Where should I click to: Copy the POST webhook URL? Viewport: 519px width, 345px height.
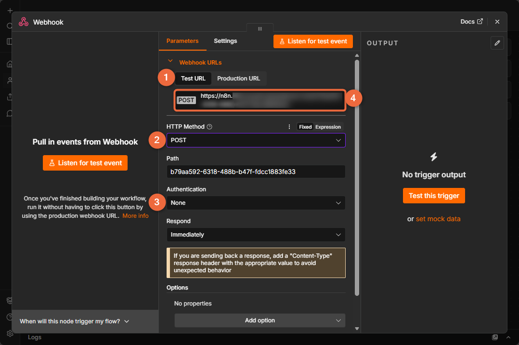(x=260, y=100)
